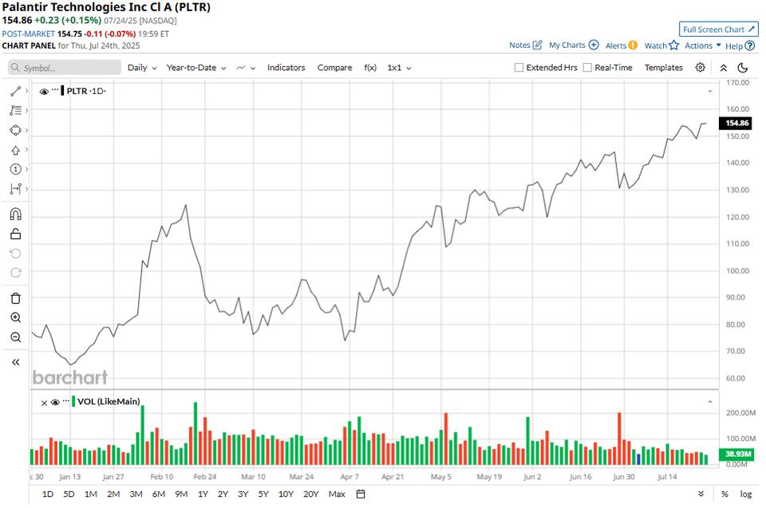Click the Symbol search input field

pos(65,68)
